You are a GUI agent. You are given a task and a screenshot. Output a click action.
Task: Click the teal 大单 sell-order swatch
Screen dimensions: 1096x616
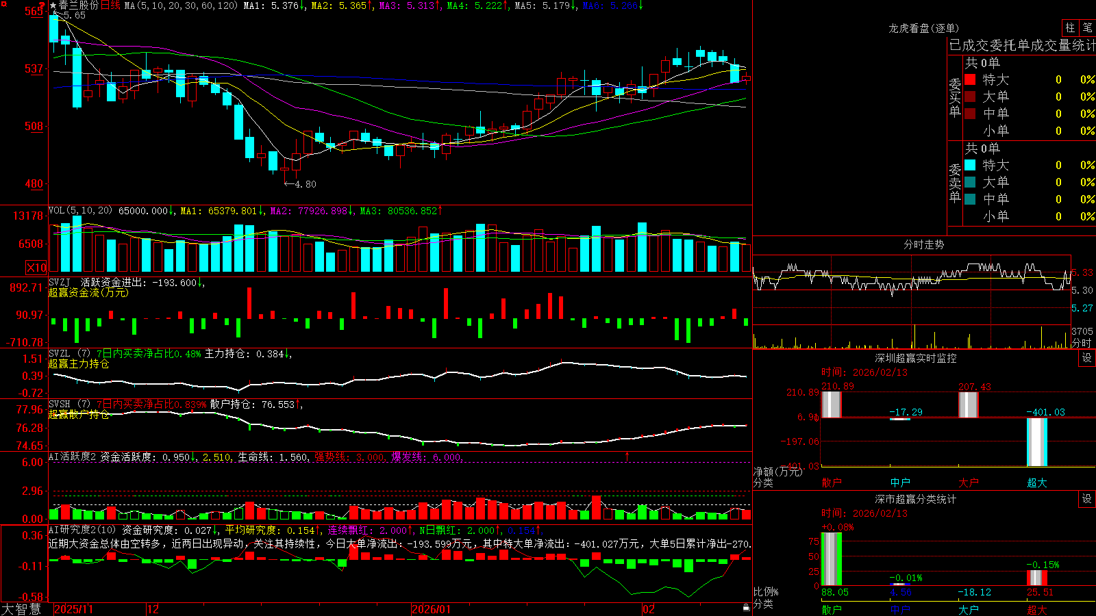tap(970, 182)
